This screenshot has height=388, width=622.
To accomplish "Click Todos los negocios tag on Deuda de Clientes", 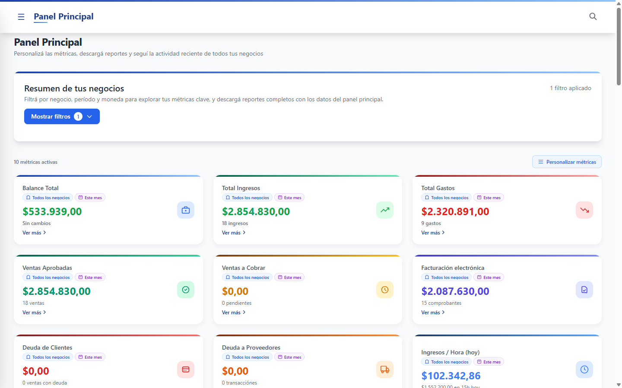I will point(48,357).
